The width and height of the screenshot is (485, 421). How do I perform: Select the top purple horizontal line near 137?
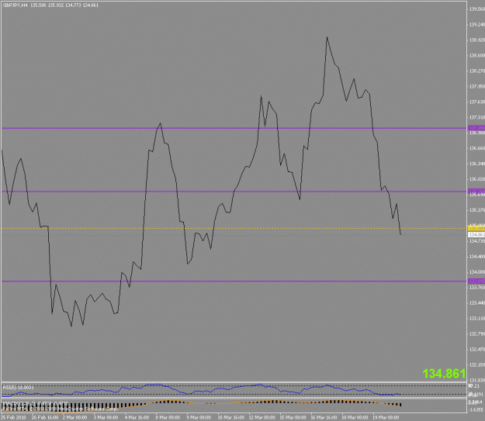pyautogui.click(x=234, y=128)
